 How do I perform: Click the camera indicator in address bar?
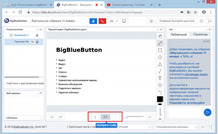(182, 12)
